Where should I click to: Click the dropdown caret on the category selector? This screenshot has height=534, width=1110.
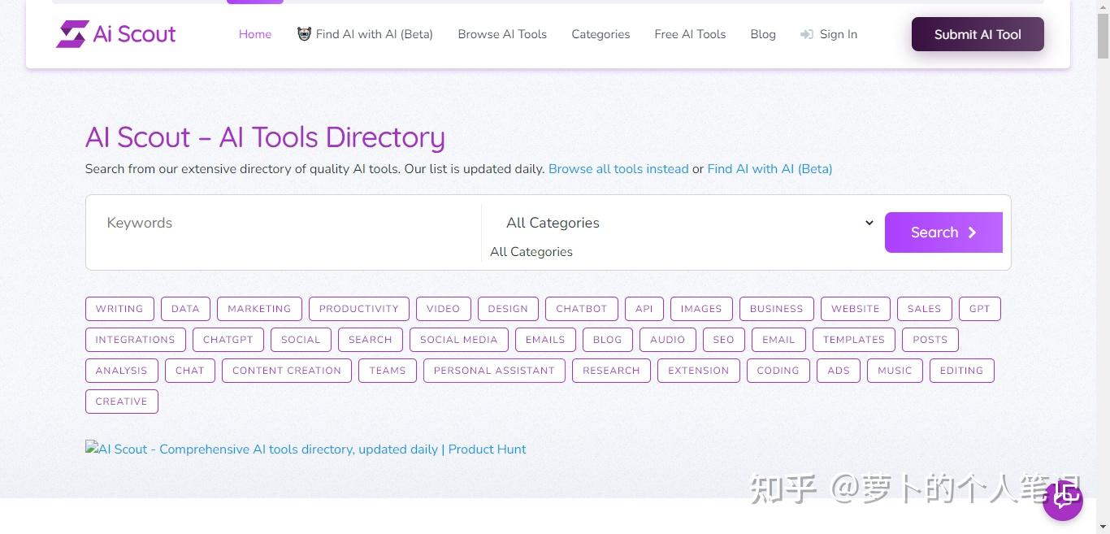click(869, 223)
